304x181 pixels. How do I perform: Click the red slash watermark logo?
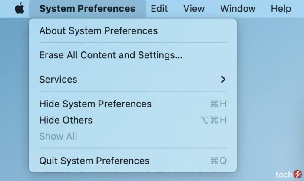[x=297, y=174]
